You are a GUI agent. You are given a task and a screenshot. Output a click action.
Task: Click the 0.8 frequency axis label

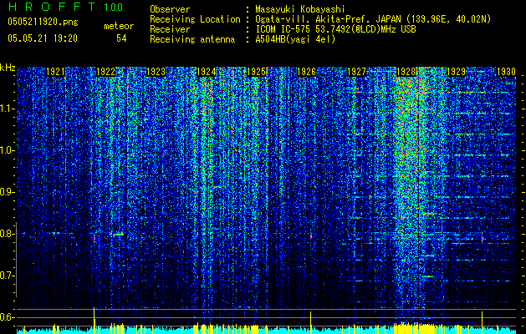point(8,234)
